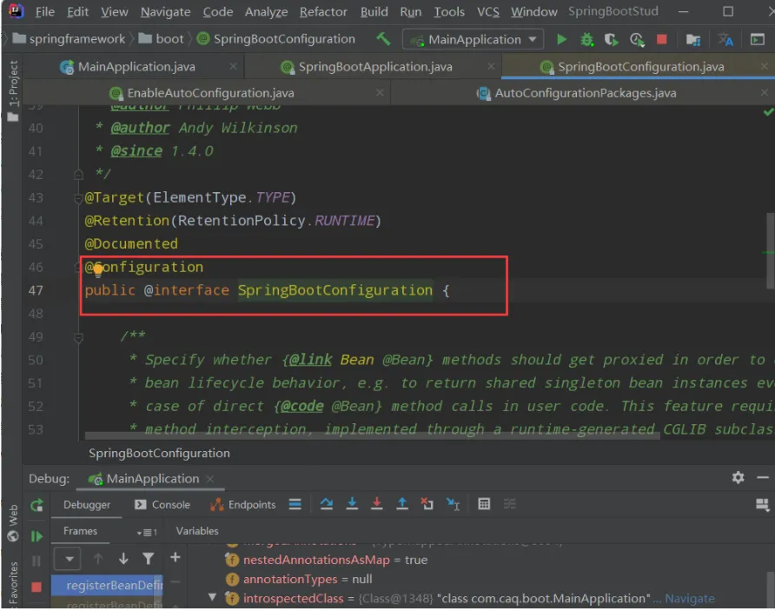Screen dimensions: 775x611
Task: Stop debug session red square icon
Action: point(36,587)
